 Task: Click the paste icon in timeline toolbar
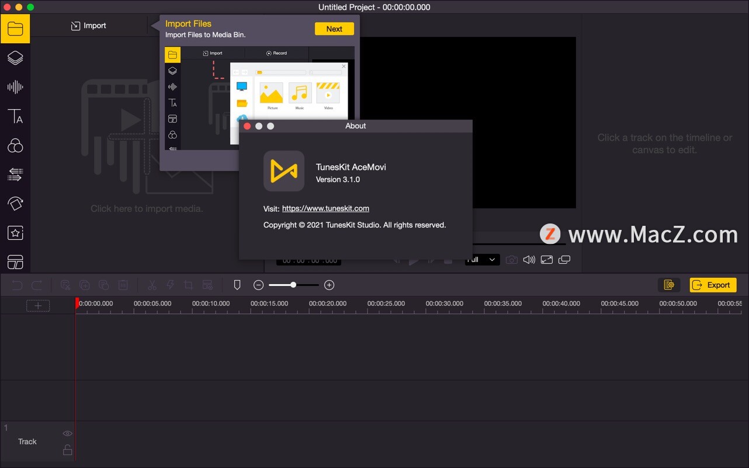tap(104, 285)
